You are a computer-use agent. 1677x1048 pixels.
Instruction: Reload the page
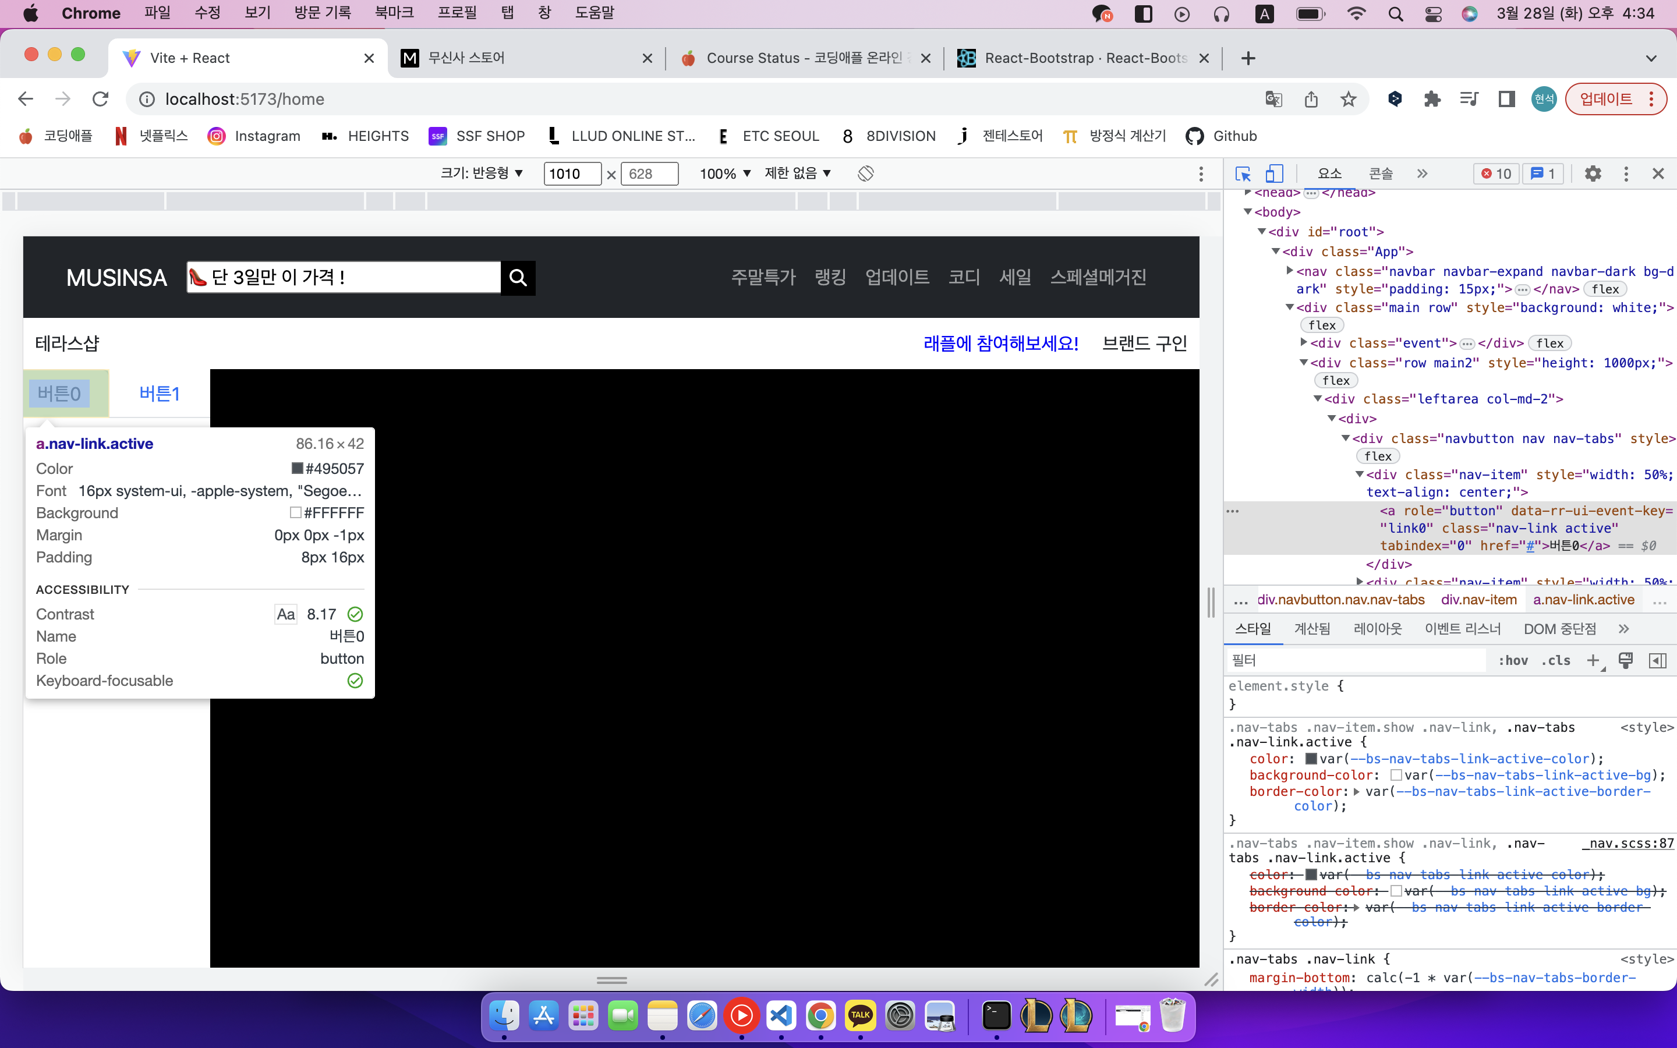(x=101, y=99)
